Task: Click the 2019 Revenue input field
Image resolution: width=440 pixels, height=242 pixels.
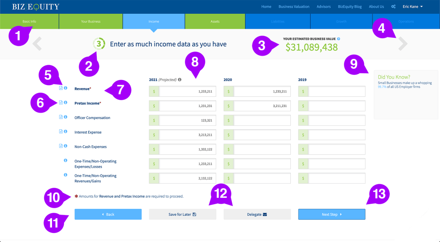Action: (x=337, y=92)
